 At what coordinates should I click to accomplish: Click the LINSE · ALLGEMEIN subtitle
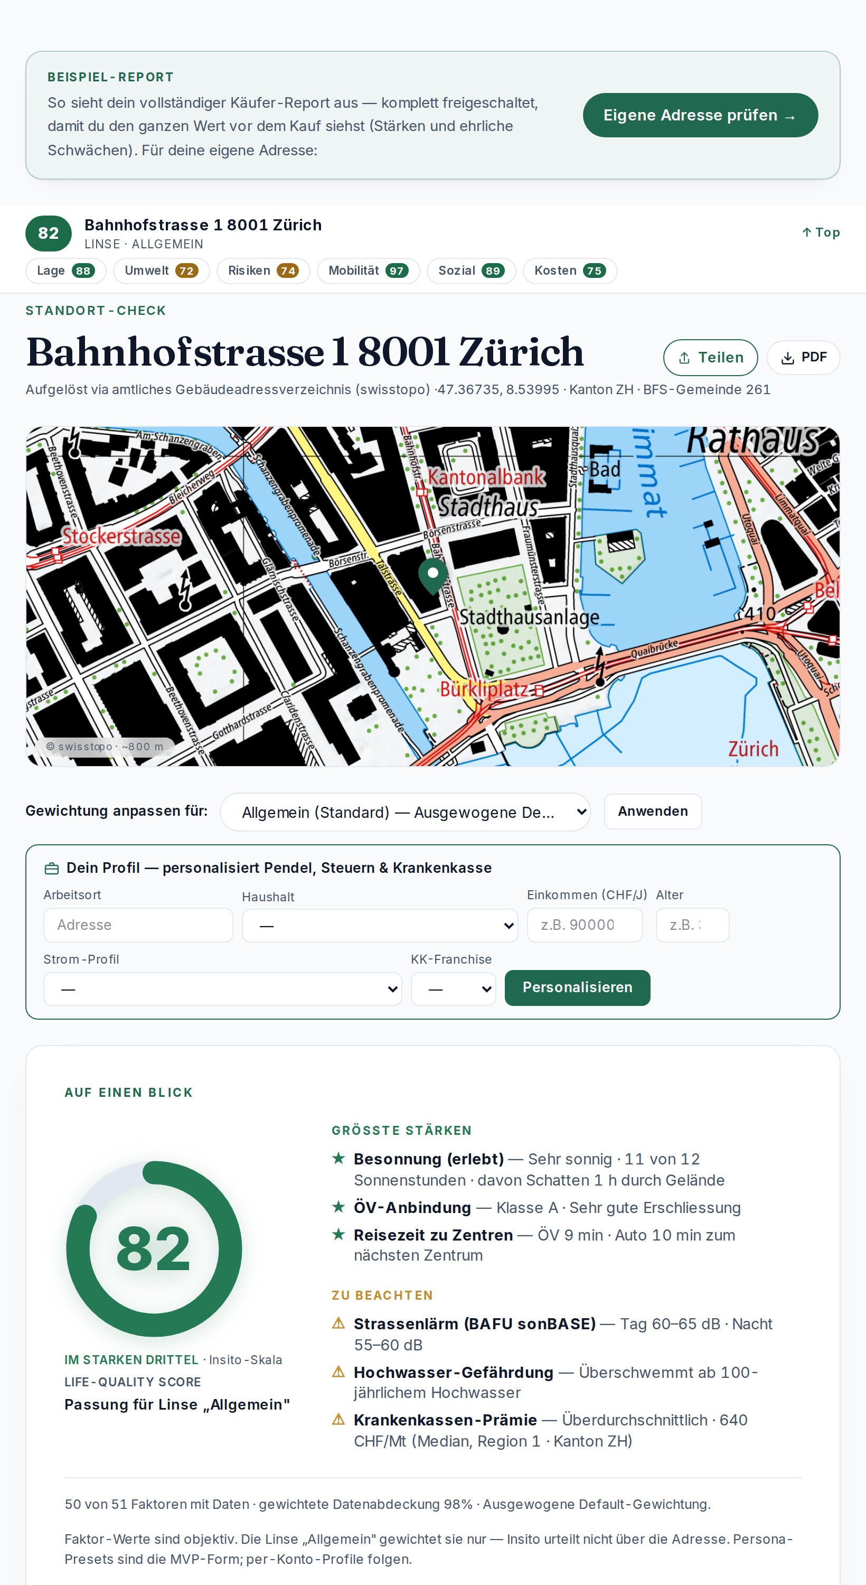[144, 244]
